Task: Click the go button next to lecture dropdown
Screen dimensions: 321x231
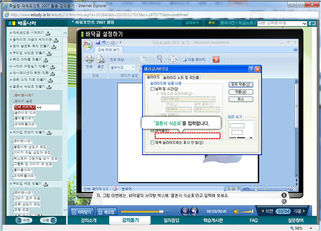Action: tap(312, 23)
